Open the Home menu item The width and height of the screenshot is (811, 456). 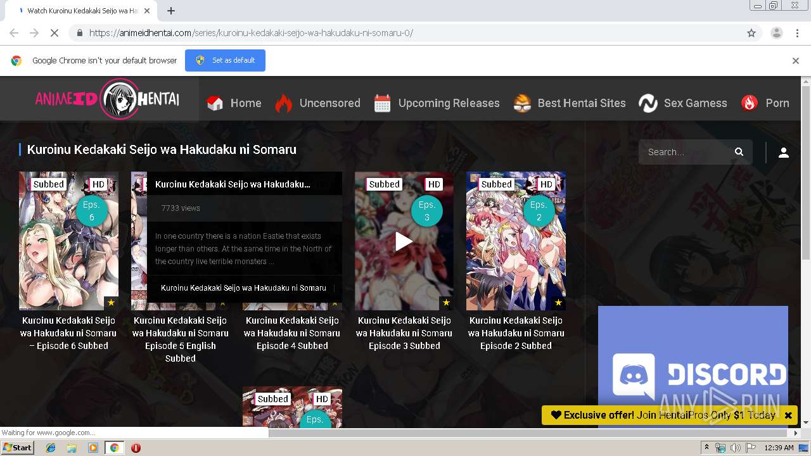point(246,103)
